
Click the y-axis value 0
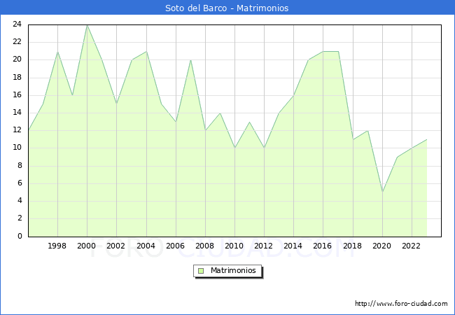20,236
